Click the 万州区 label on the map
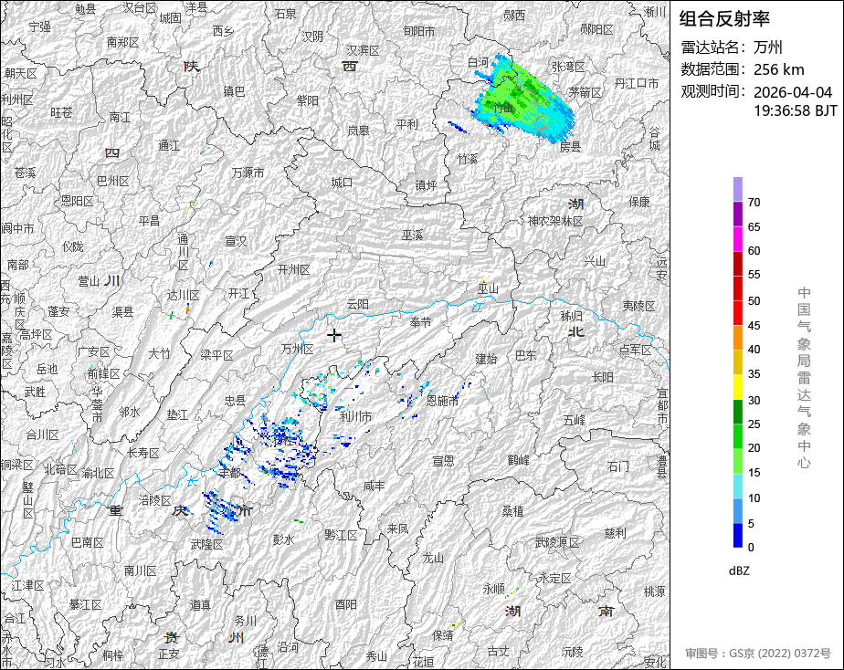 pos(297,350)
